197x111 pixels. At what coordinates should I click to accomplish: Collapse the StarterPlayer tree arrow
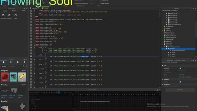[163, 45]
